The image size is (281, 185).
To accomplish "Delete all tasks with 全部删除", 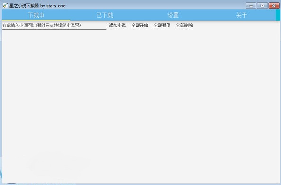I will (184, 26).
